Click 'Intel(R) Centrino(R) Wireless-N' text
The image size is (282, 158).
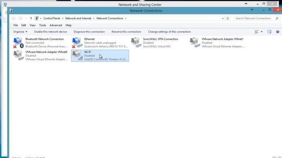point(106,59)
